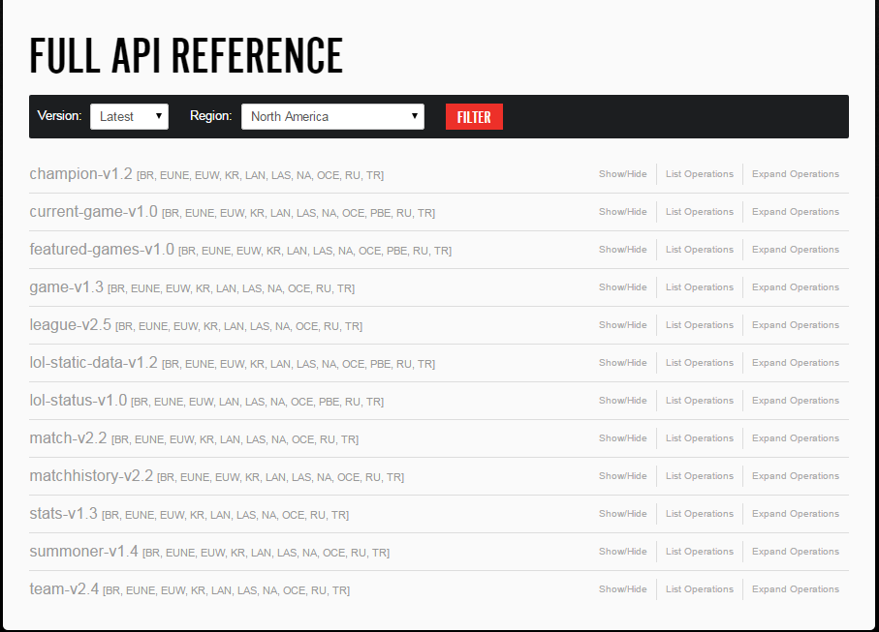The height and width of the screenshot is (632, 879).
Task: Show/Hide the game-v1.3 row
Action: 623,287
